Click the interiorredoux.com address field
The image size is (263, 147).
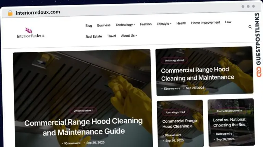click(38, 12)
